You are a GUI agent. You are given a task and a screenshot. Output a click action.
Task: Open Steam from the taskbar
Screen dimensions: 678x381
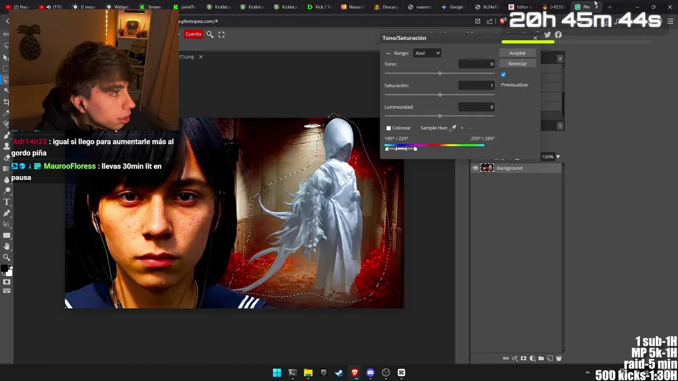pyautogui.click(x=339, y=373)
